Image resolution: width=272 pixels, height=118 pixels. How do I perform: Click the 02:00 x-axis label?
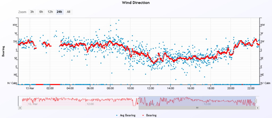(50, 88)
